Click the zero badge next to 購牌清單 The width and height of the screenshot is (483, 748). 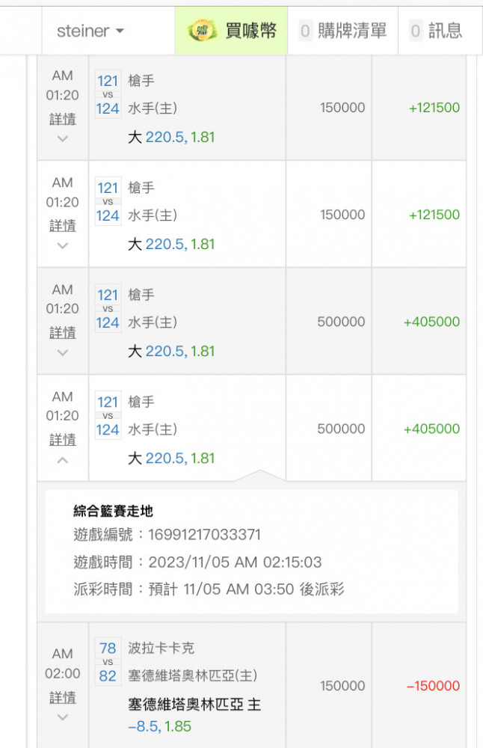(x=305, y=31)
